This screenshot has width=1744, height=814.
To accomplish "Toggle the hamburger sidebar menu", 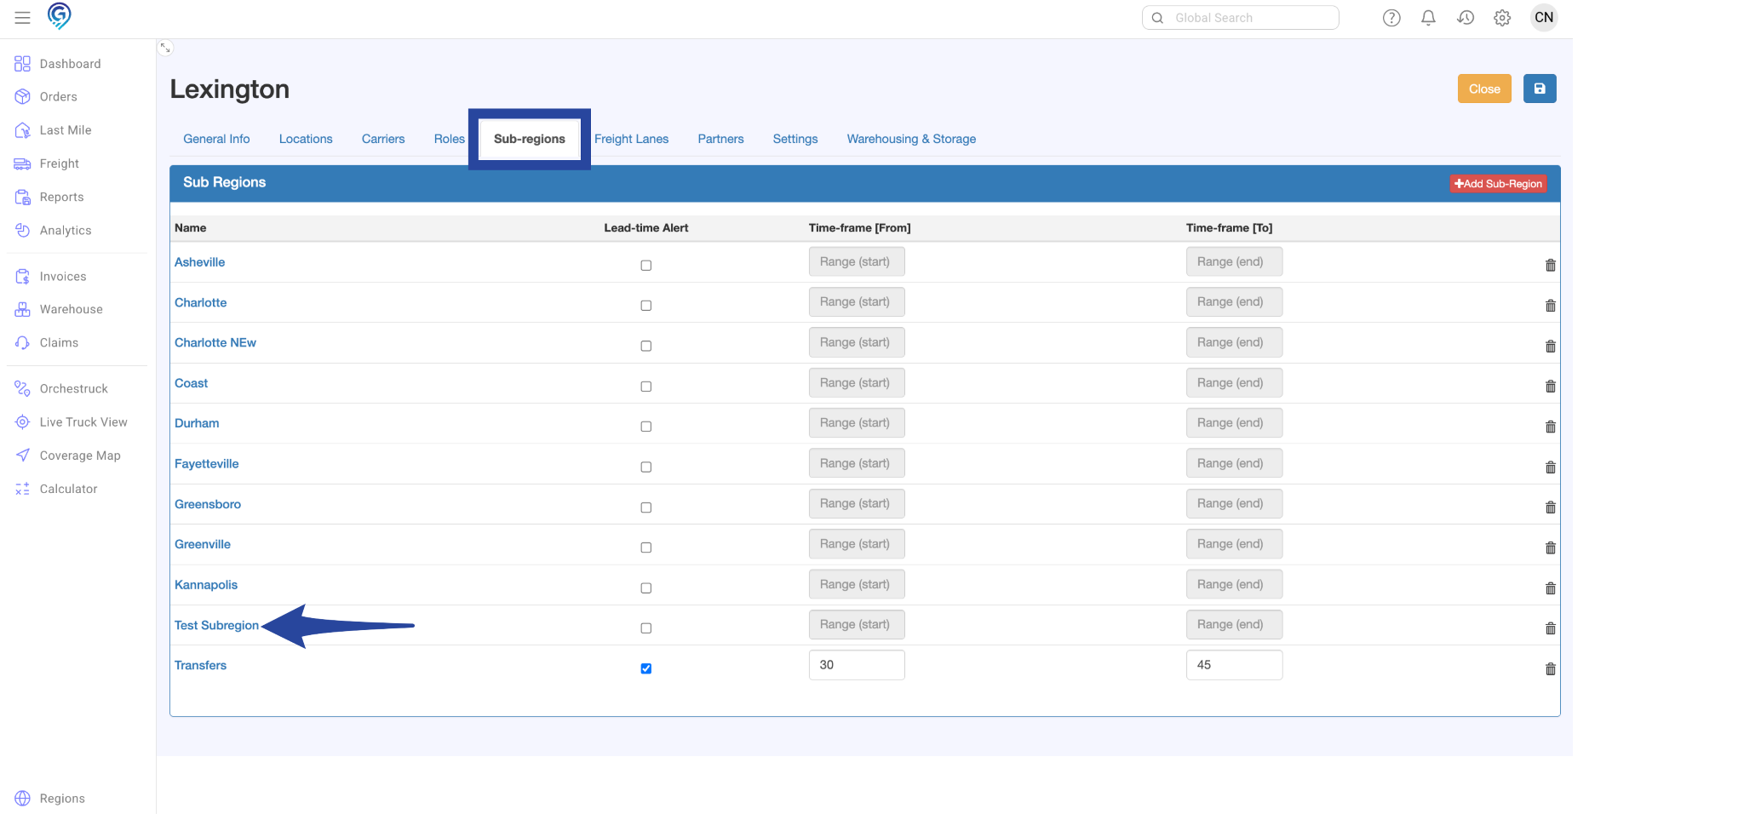I will point(23,18).
